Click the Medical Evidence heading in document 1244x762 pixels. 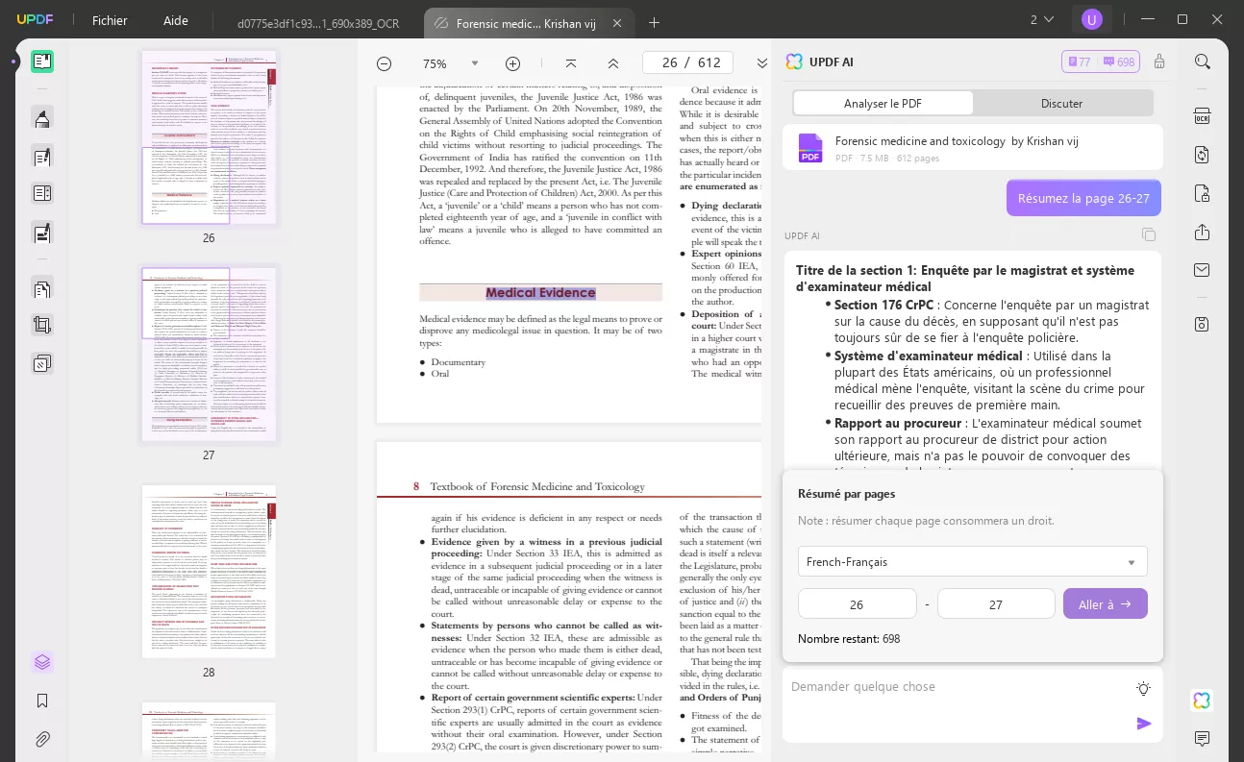click(x=540, y=293)
